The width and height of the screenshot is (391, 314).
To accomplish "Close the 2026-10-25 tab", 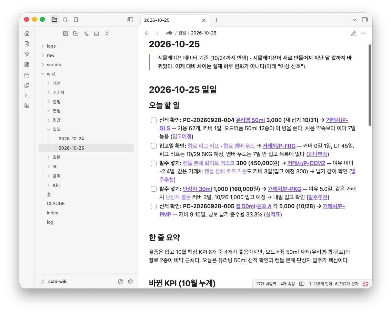I will pyautogui.click(x=204, y=20).
